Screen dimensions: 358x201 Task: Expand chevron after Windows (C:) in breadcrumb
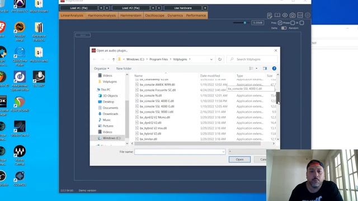[x=147, y=59]
